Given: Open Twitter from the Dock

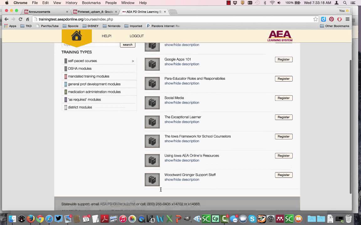Looking at the screenshot, I should point(59,219).
